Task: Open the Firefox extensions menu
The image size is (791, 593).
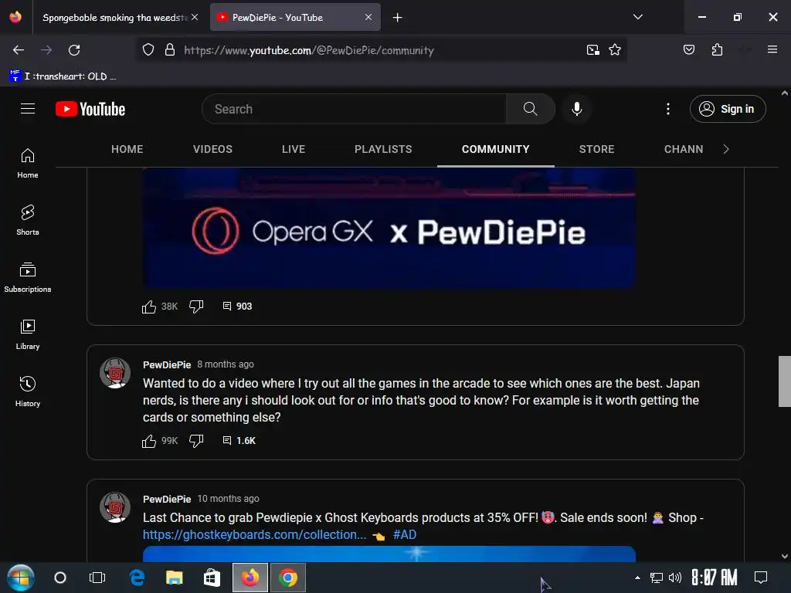Action: (718, 49)
